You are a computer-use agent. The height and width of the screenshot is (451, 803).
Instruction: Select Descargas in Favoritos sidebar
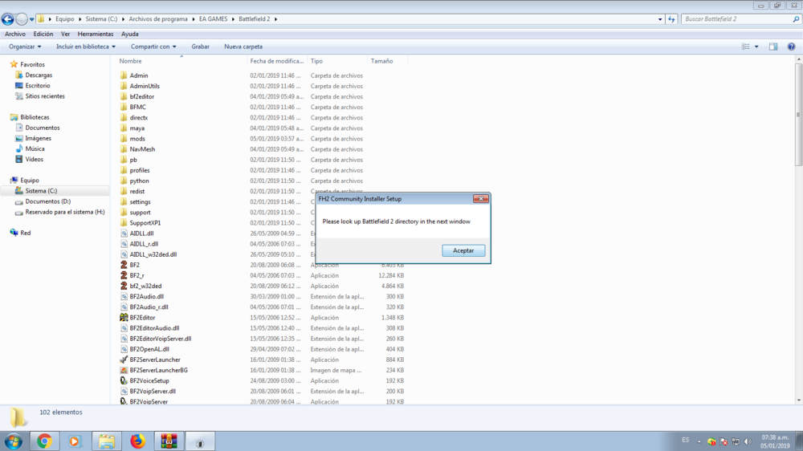pyautogui.click(x=39, y=75)
